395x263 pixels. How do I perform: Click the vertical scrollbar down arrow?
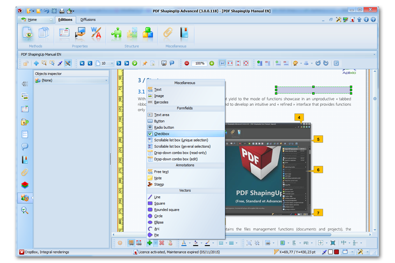tap(375, 230)
